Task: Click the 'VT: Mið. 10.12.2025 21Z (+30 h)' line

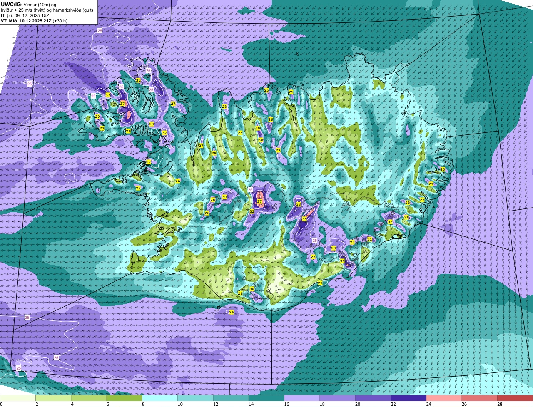Action: click(x=34, y=21)
